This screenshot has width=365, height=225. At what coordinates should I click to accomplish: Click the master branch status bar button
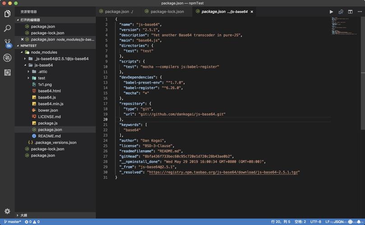coord(12,222)
